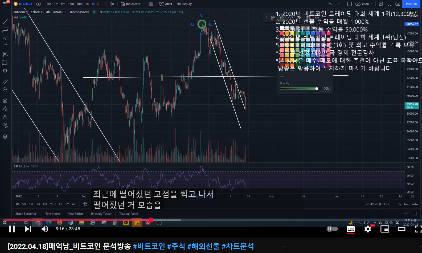Select the trend line drawing tool
422x253 pixels.
[5, 22]
